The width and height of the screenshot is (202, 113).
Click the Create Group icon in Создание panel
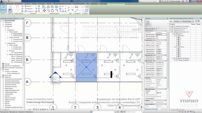[87, 7]
